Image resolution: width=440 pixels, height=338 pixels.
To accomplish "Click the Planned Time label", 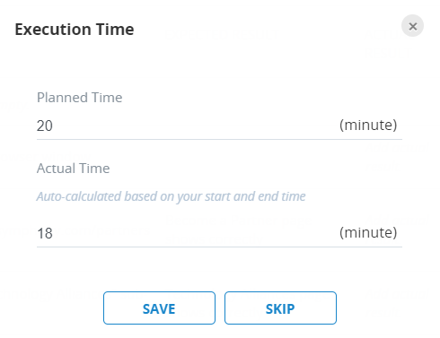I will click(x=79, y=98).
